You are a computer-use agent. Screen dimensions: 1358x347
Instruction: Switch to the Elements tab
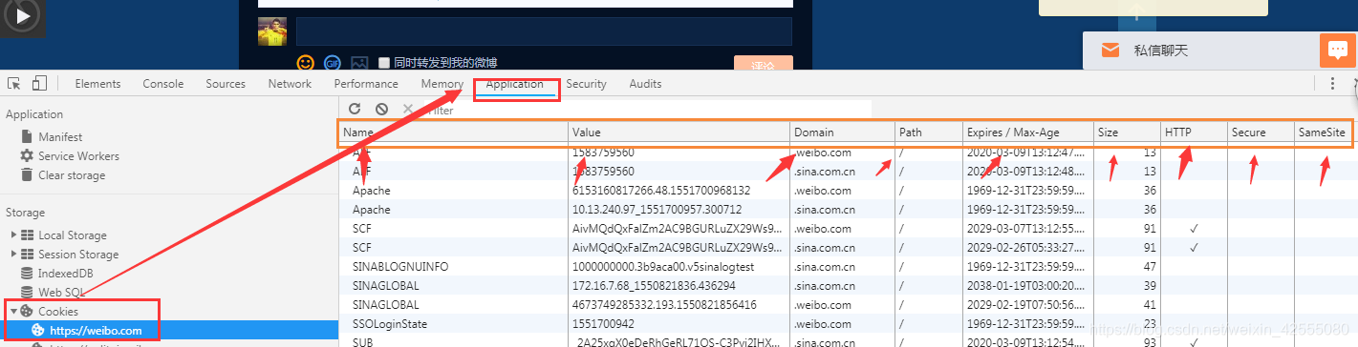[x=97, y=84]
